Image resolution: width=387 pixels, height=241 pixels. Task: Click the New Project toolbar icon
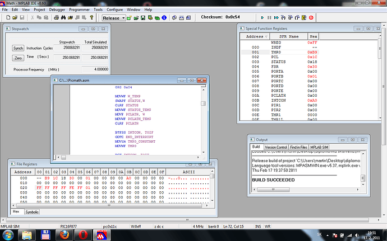pos(129,18)
